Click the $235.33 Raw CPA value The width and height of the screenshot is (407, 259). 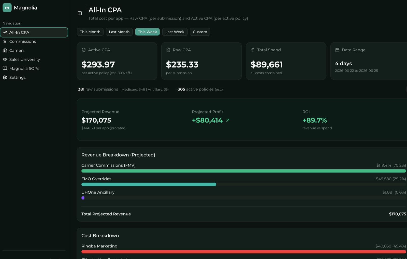click(182, 64)
